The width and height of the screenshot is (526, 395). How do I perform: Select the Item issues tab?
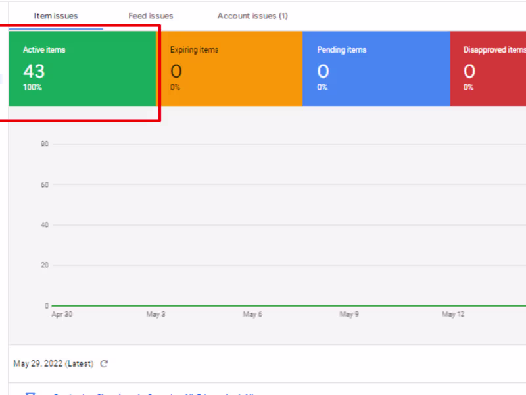pyautogui.click(x=57, y=15)
